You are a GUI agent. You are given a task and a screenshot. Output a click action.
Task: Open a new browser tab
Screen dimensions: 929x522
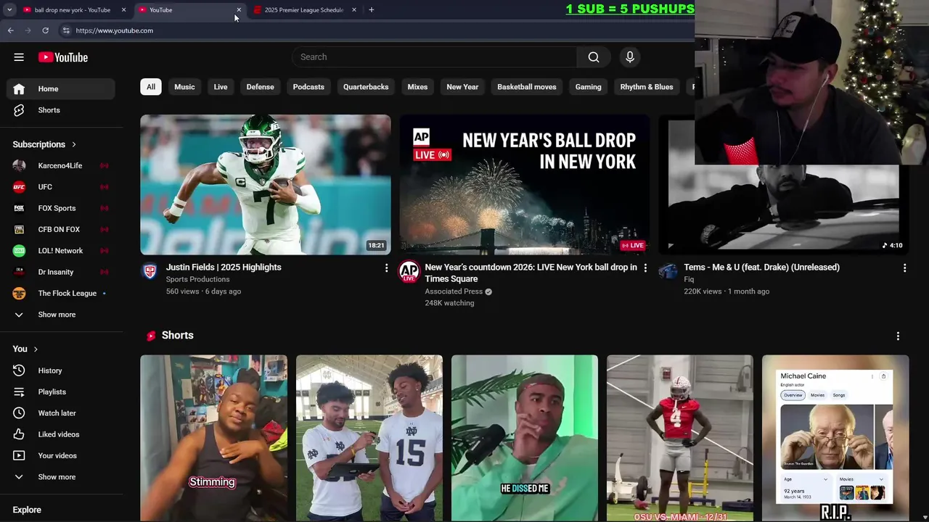(372, 10)
